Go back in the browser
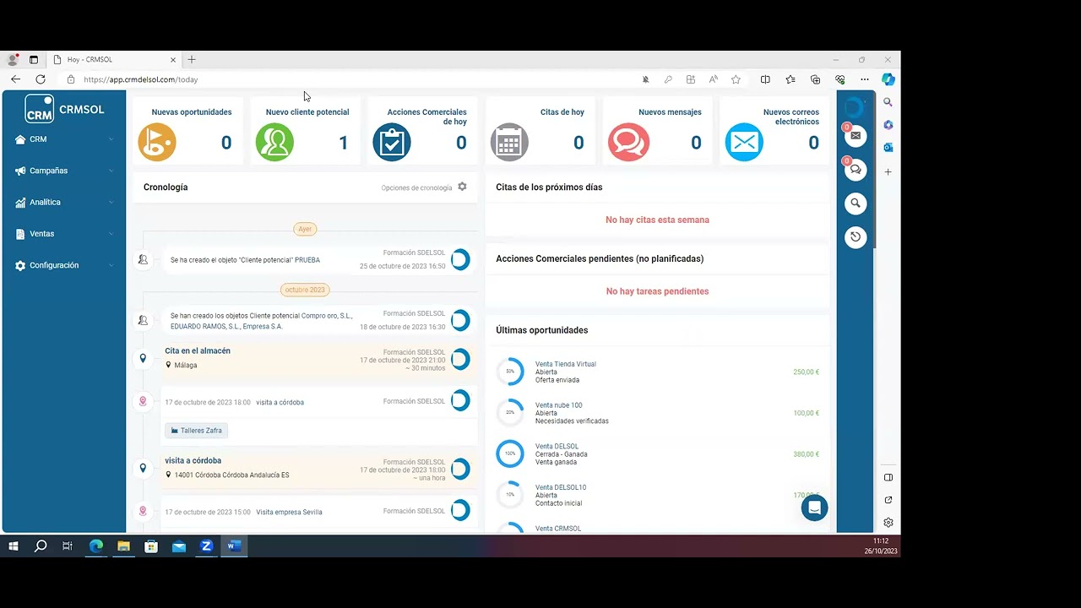The height and width of the screenshot is (608, 1081). pos(15,79)
